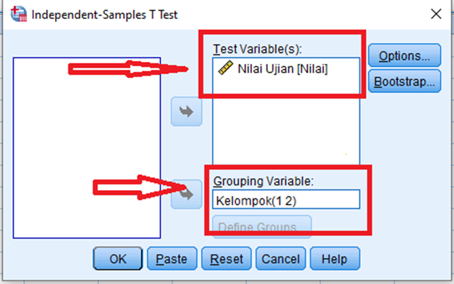Close the Independent-Samples T Test window
This screenshot has width=454, height=284.
tap(436, 14)
